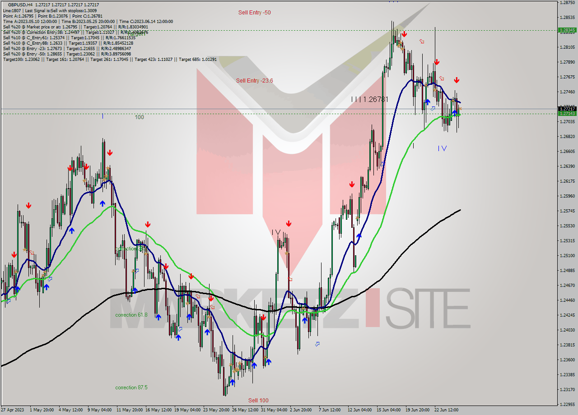Click the '100' level label
The height and width of the screenshot is (415, 578).
pos(140,117)
